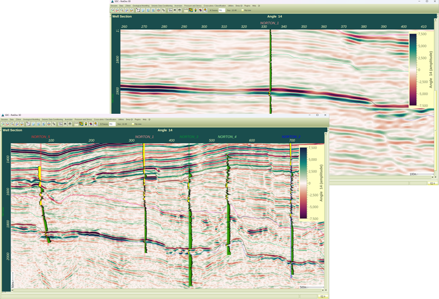Click the Auto scaling icon in back window toolbar

tap(186, 10)
